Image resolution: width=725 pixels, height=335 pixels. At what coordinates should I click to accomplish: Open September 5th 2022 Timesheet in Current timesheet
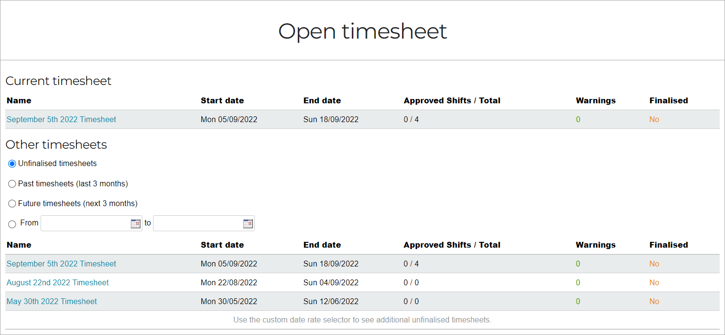pos(61,119)
